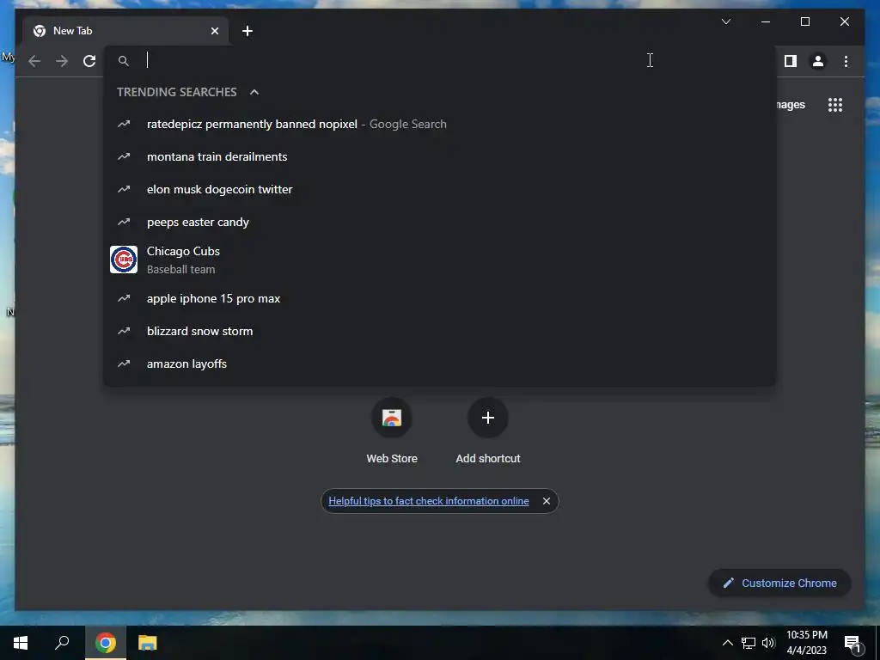The height and width of the screenshot is (660, 880).
Task: Open File Explorer from taskbar
Action: pyautogui.click(x=148, y=643)
